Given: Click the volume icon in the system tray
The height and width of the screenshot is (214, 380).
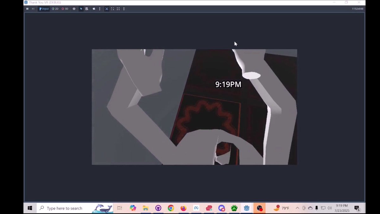Looking at the screenshot, I should [330, 208].
